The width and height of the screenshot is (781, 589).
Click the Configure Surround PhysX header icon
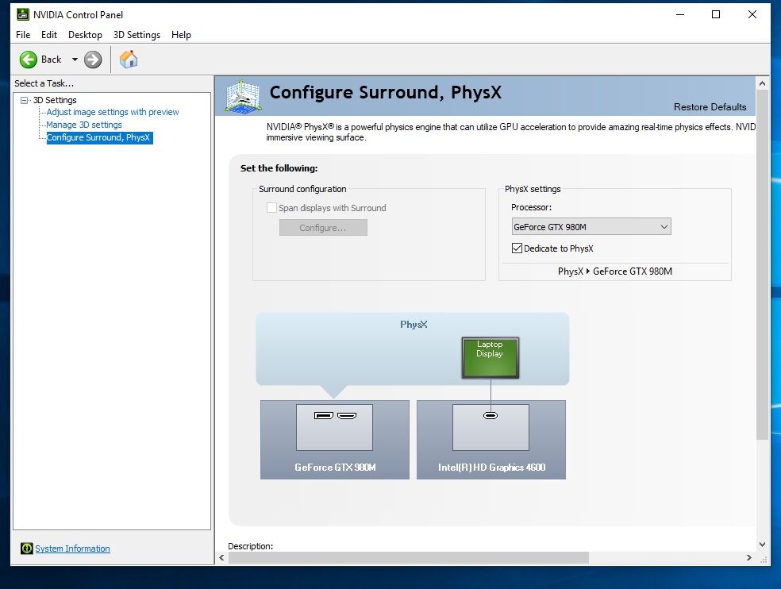pos(243,96)
